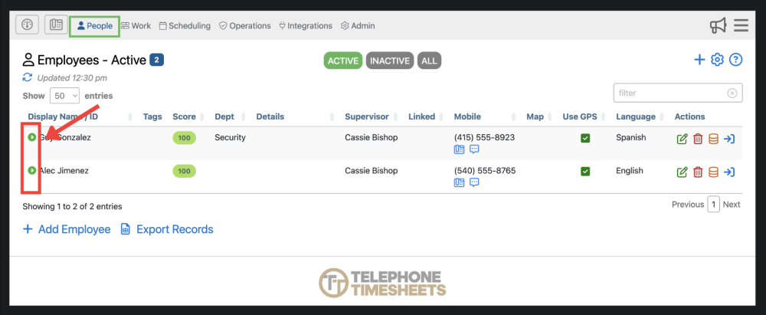Click the megaphone announcements icon
Viewport: 766px width, 315px height.
(x=718, y=26)
